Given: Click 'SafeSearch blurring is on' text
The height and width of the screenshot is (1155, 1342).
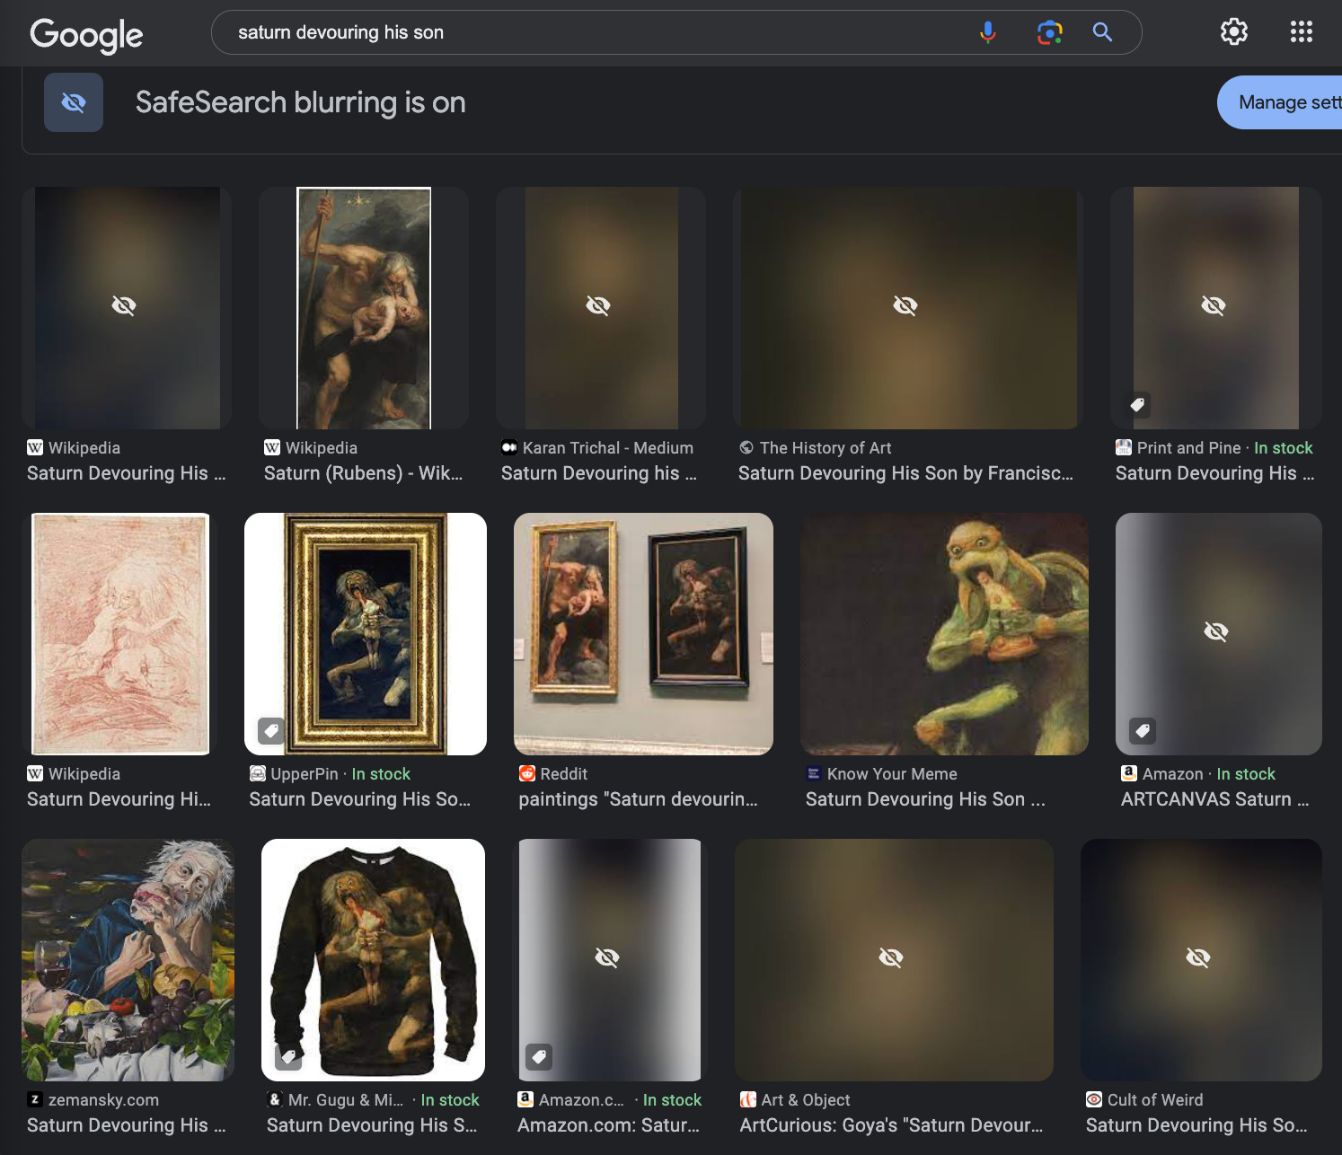Looking at the screenshot, I should 301,102.
